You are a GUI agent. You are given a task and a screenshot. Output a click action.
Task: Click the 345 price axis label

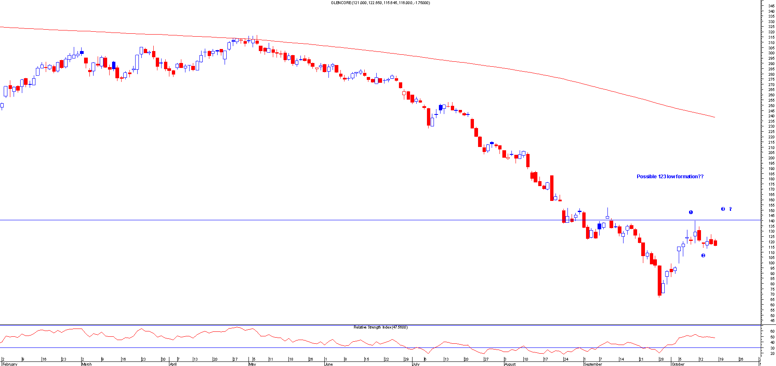(x=771, y=6)
